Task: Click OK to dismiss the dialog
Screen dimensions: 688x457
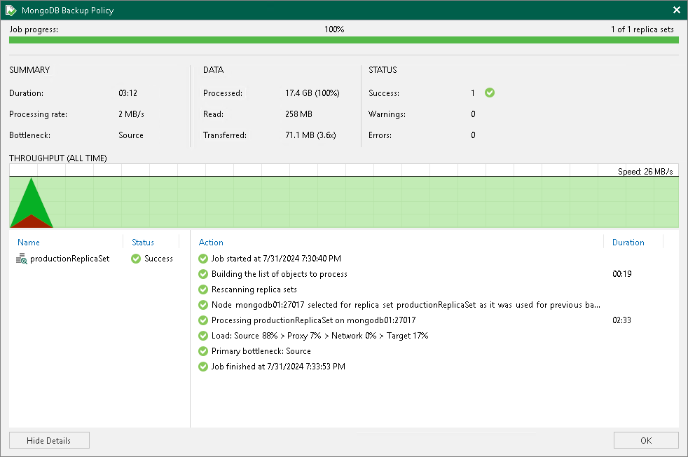Action: click(x=645, y=440)
